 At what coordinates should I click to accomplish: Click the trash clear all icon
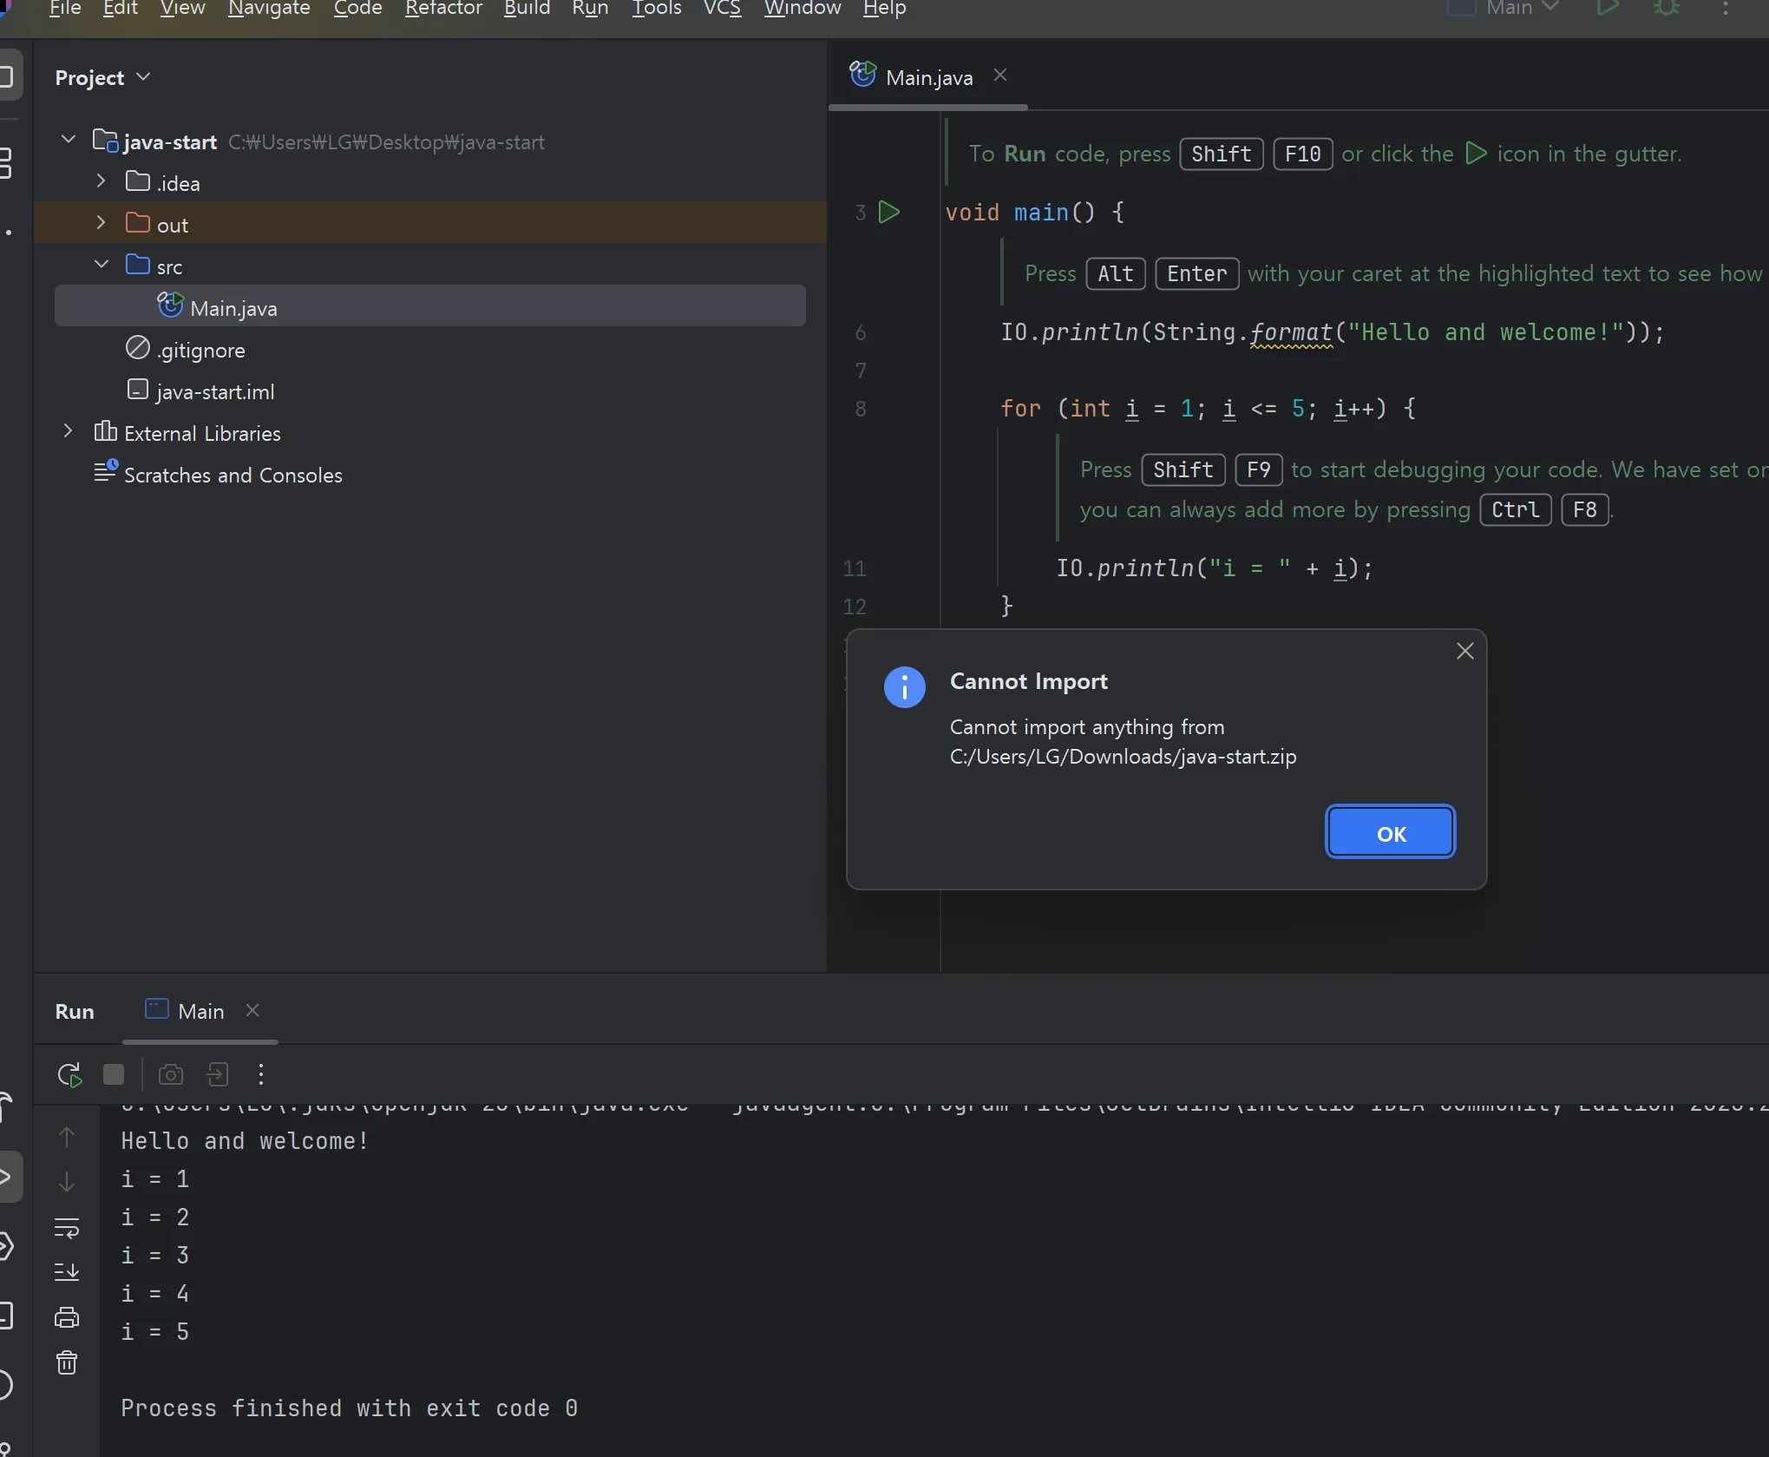point(67,1362)
